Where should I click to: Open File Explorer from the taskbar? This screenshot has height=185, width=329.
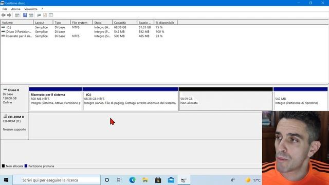[145, 180]
